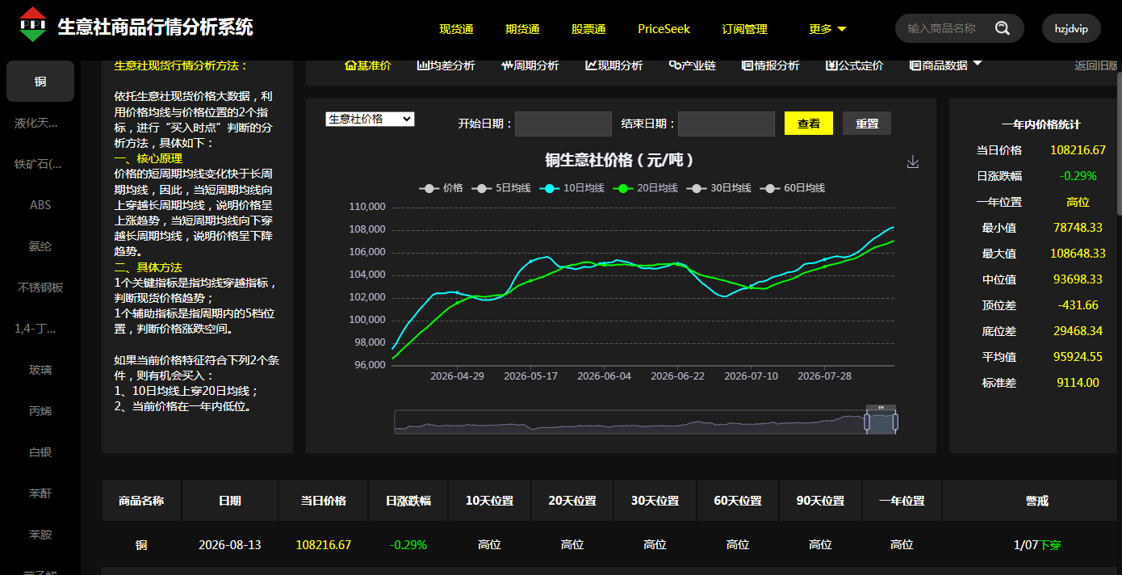Click the 开始日期 input field
Viewport: 1122px width, 575px height.
[x=563, y=124]
